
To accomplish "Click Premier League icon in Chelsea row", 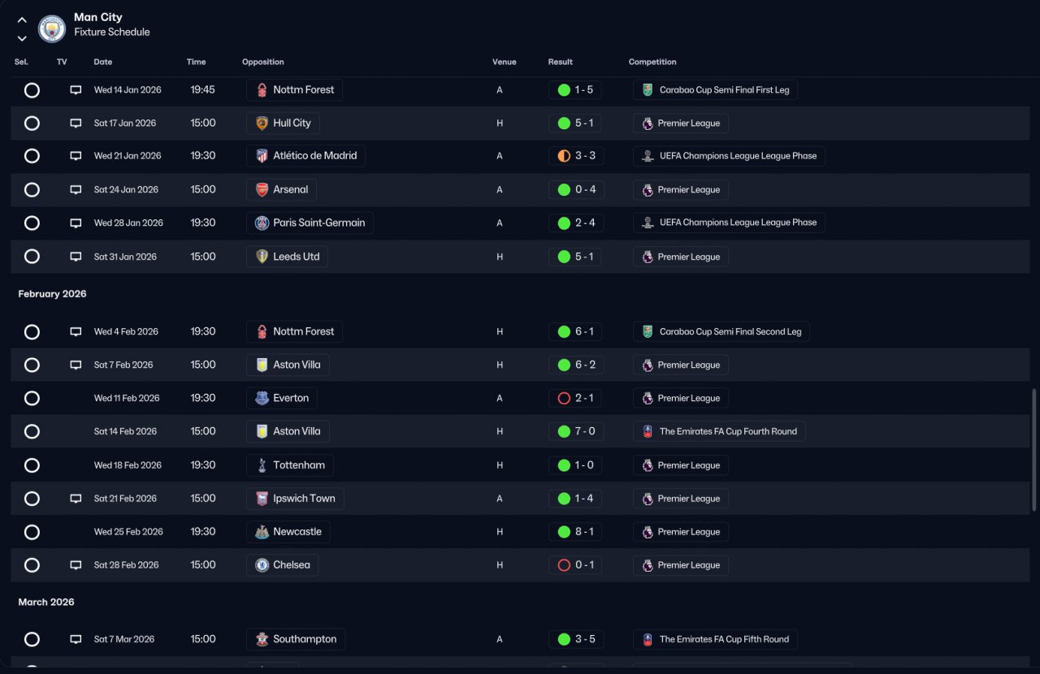I will tap(648, 565).
